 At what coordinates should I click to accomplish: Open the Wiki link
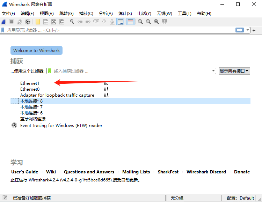tap(51, 172)
